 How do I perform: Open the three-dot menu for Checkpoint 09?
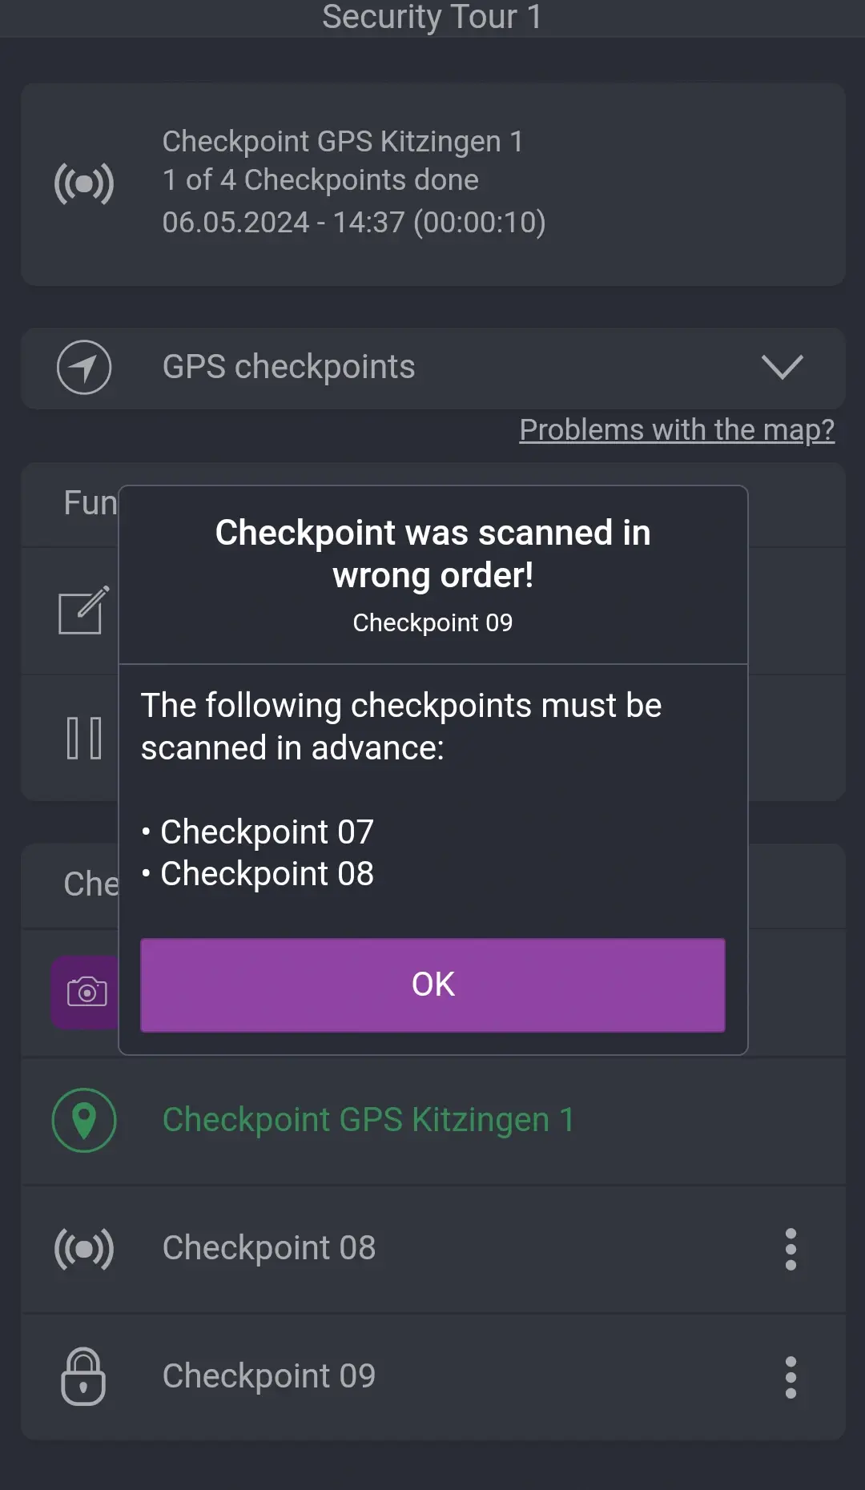[x=791, y=1377]
